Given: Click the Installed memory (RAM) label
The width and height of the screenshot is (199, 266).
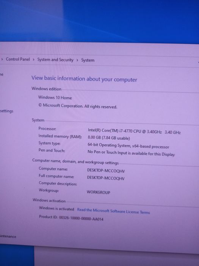Looking at the screenshot, I should pyautogui.click(x=60, y=136).
